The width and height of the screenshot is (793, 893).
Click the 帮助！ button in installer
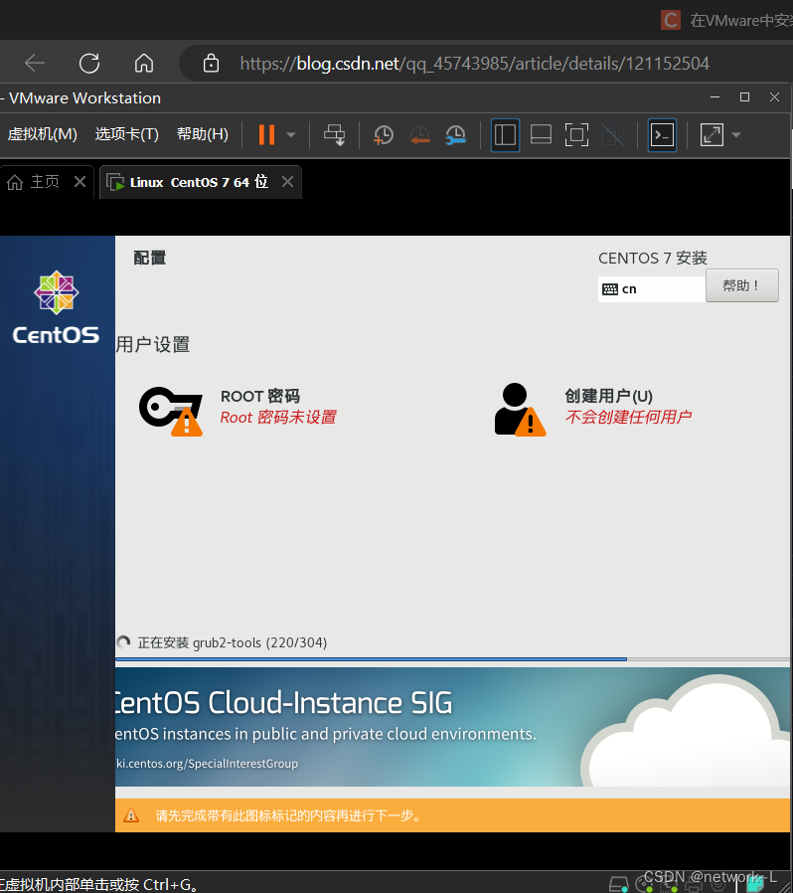[x=741, y=285]
